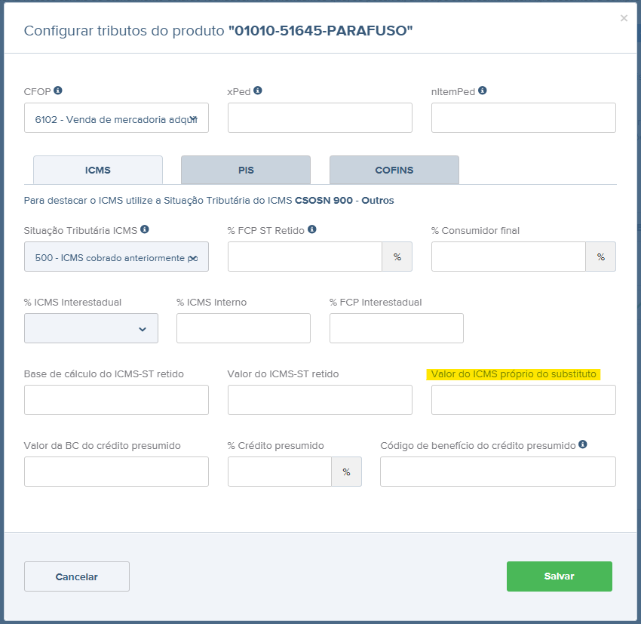The image size is (641, 624).
Task: Focus the nItemPed input field
Action: click(x=523, y=118)
